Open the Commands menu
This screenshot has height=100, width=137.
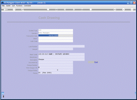tap(27, 6)
